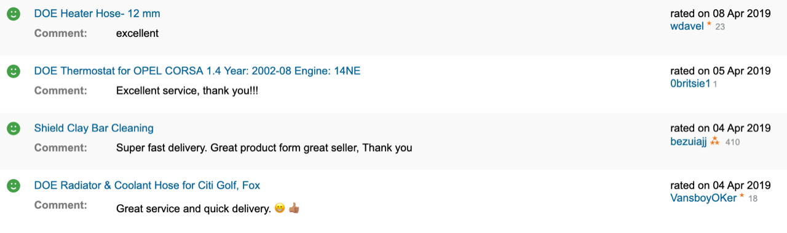Click the rating count 23 beside wdavel
This screenshot has height=233, width=787.
720,27
